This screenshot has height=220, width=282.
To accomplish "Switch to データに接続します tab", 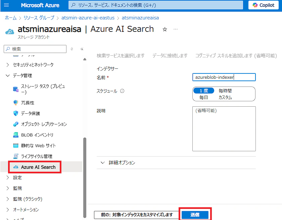I will (x=170, y=56).
